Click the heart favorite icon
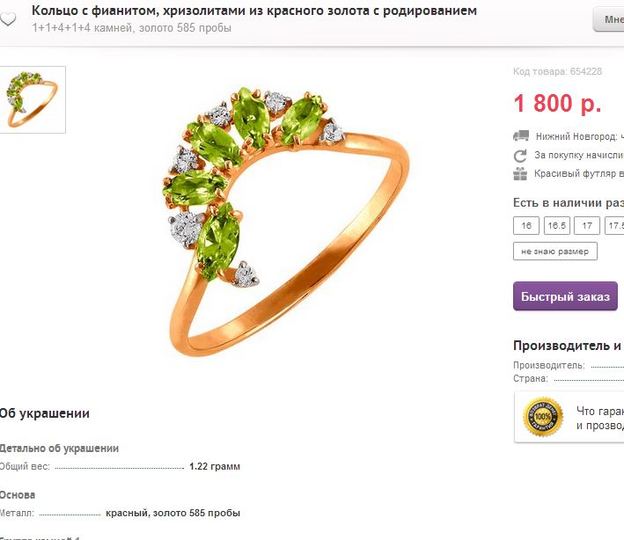 pyautogui.click(x=8, y=18)
